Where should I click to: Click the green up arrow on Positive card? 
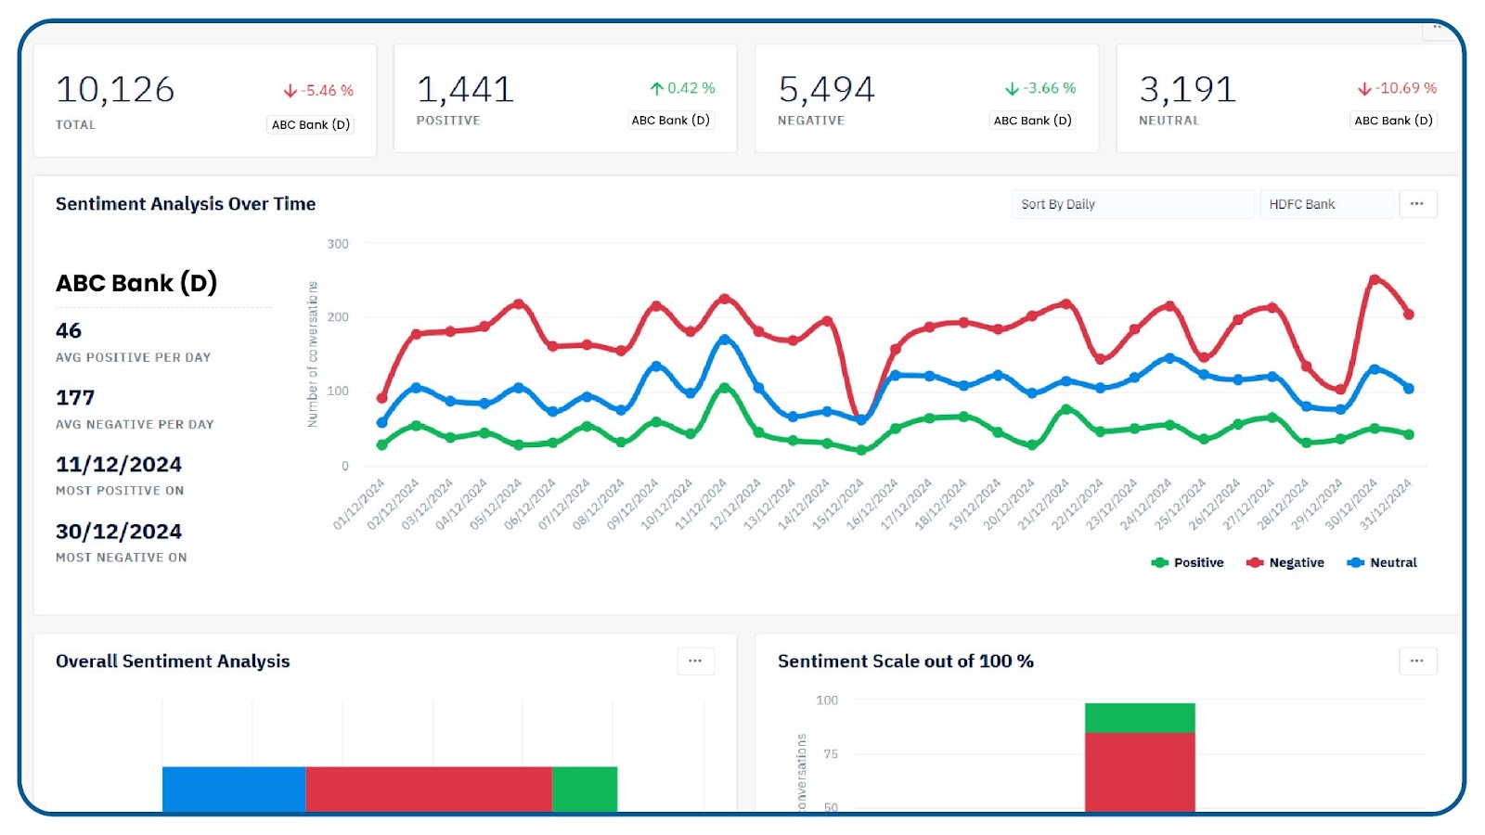tap(657, 88)
